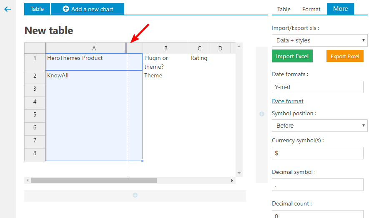
Task: Click the horizontal scroll right arrow
Action: click(x=232, y=181)
